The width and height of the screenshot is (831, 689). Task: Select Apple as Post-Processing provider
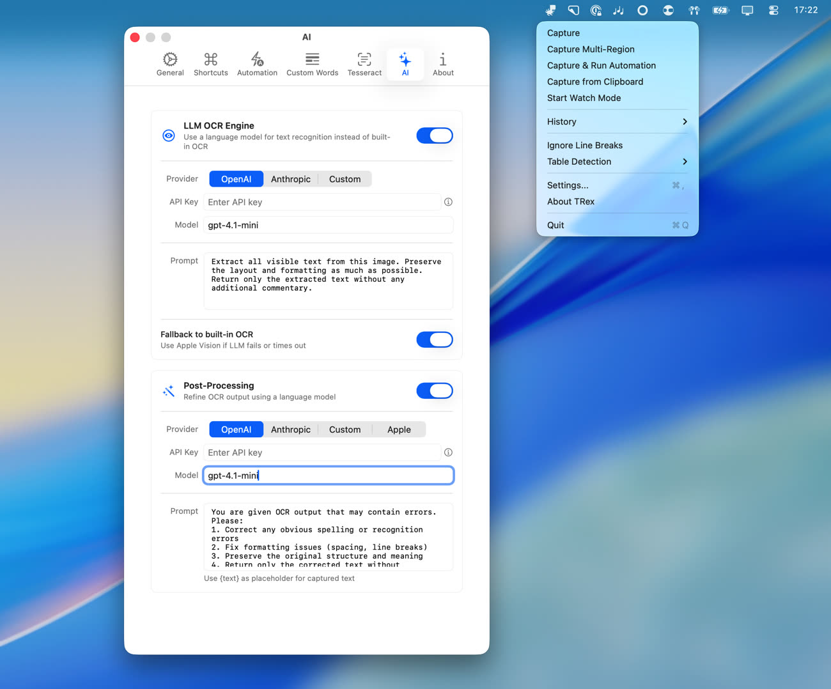point(399,430)
